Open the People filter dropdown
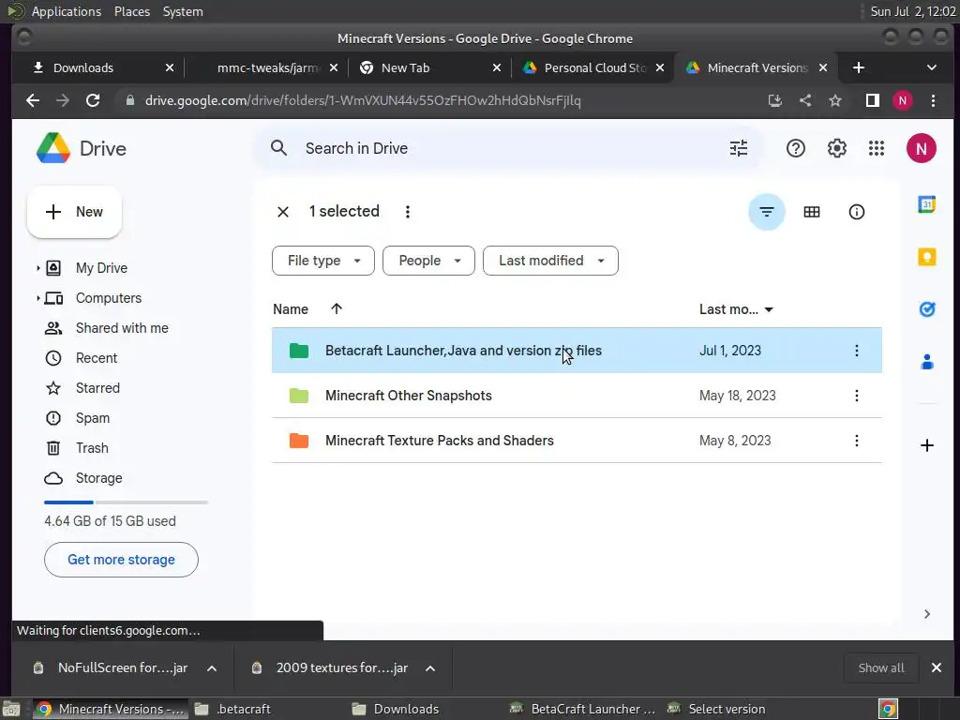The width and height of the screenshot is (960, 720). (428, 261)
